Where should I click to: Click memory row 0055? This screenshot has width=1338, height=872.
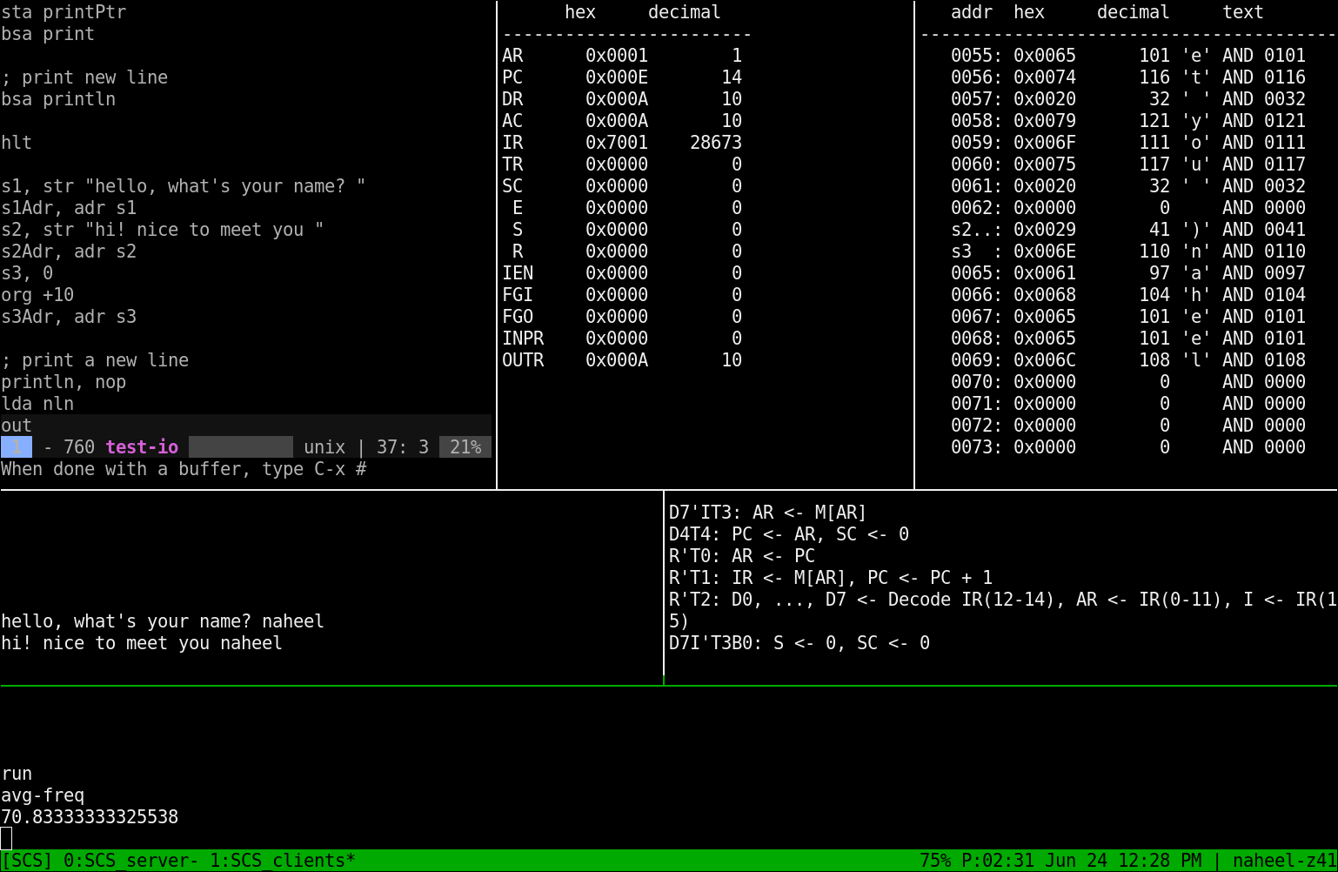pyautogui.click(x=1128, y=56)
